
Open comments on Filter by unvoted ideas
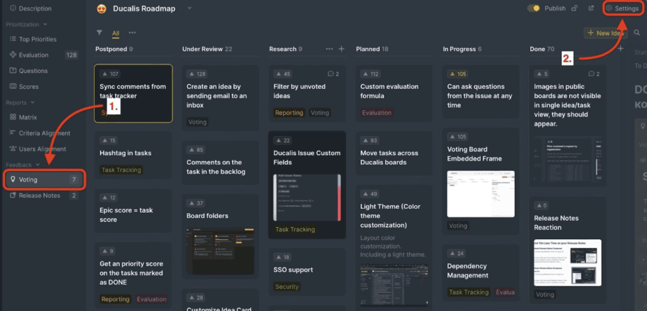(334, 74)
